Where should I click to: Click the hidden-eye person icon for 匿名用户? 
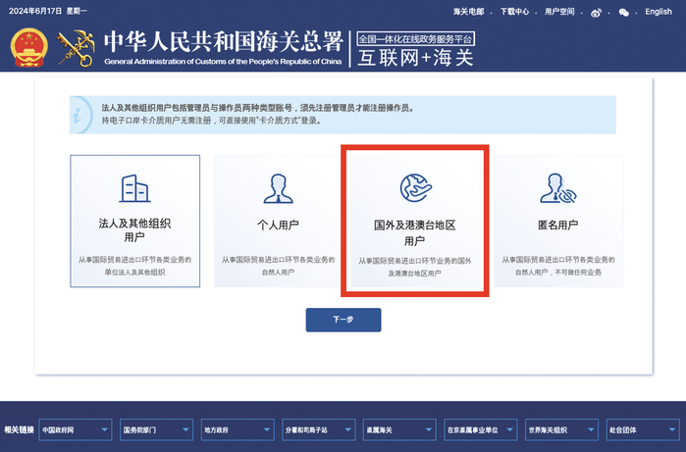pyautogui.click(x=558, y=188)
